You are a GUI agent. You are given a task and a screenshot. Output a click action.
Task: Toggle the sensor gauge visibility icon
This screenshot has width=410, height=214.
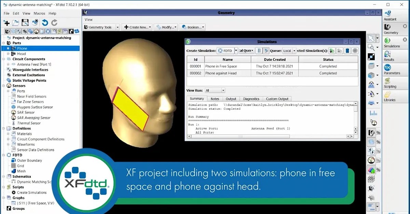coord(371,160)
